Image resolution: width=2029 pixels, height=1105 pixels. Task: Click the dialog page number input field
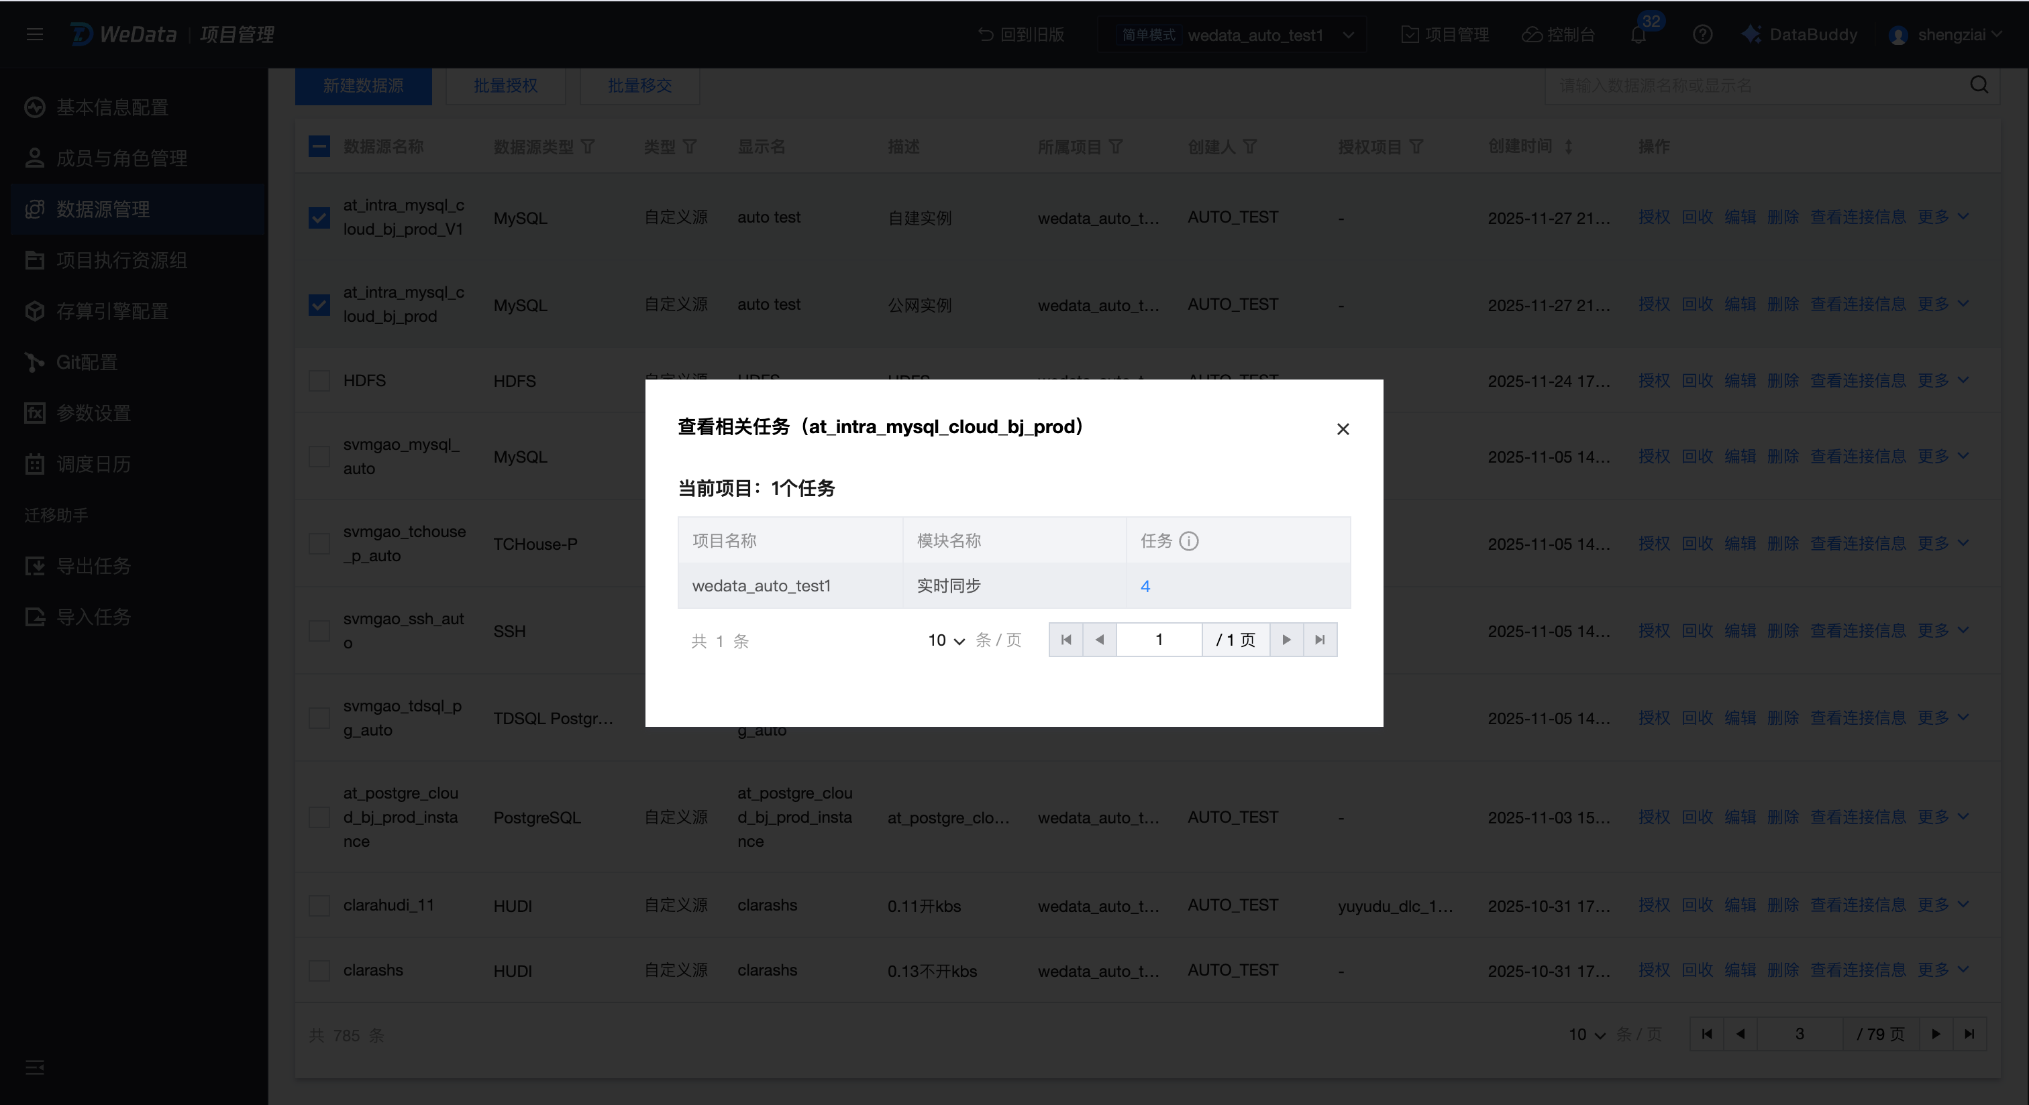[1159, 640]
